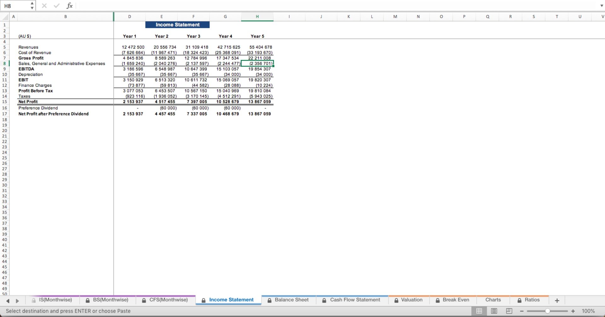The width and height of the screenshot is (605, 317).
Task: Click the zoom slider handle
Action: coord(548,311)
